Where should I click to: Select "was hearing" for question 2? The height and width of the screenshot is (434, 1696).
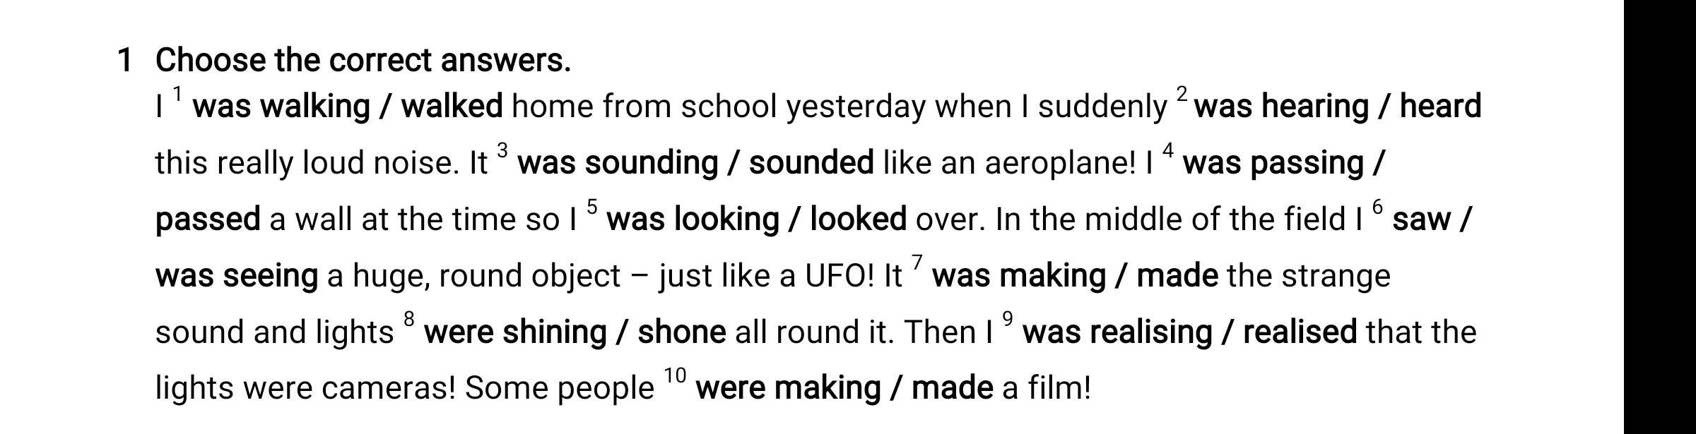pyautogui.click(x=1281, y=107)
